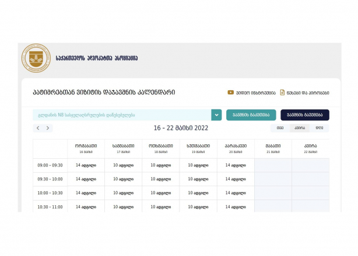Click the Georgian Bar Association logo
Image resolution: width=358 pixels, height=256 pixels.
pos(36,58)
